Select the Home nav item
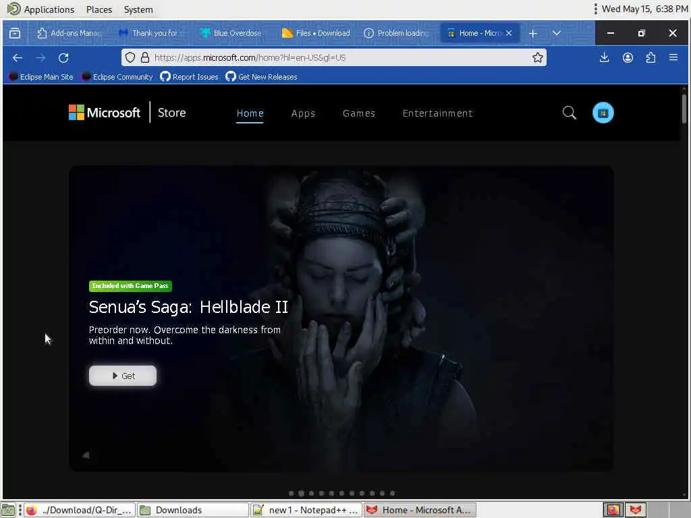This screenshot has width=691, height=518. pos(250,113)
